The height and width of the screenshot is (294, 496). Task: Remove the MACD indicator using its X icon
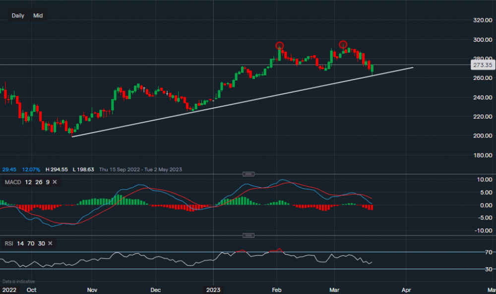55,182
